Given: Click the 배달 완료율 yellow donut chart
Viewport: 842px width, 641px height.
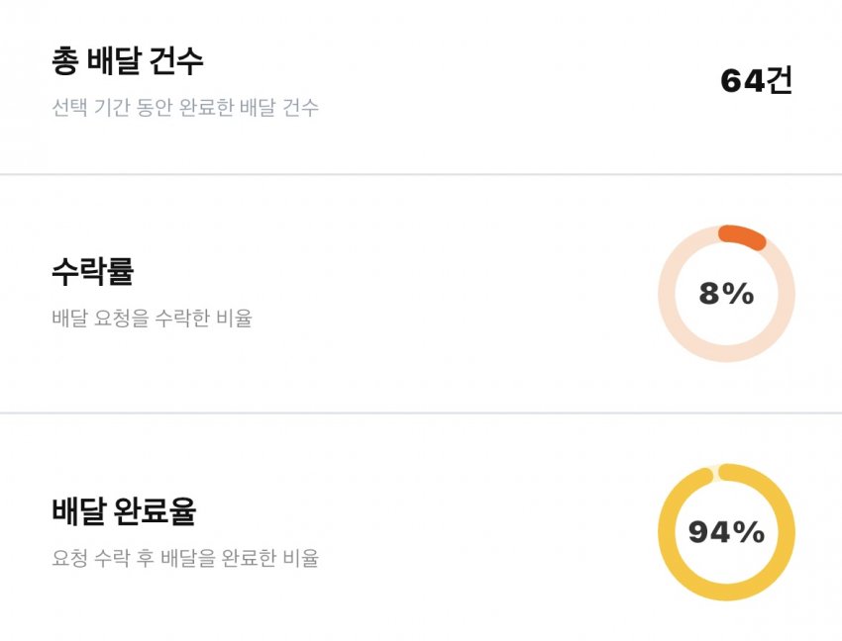Looking at the screenshot, I should (726, 532).
